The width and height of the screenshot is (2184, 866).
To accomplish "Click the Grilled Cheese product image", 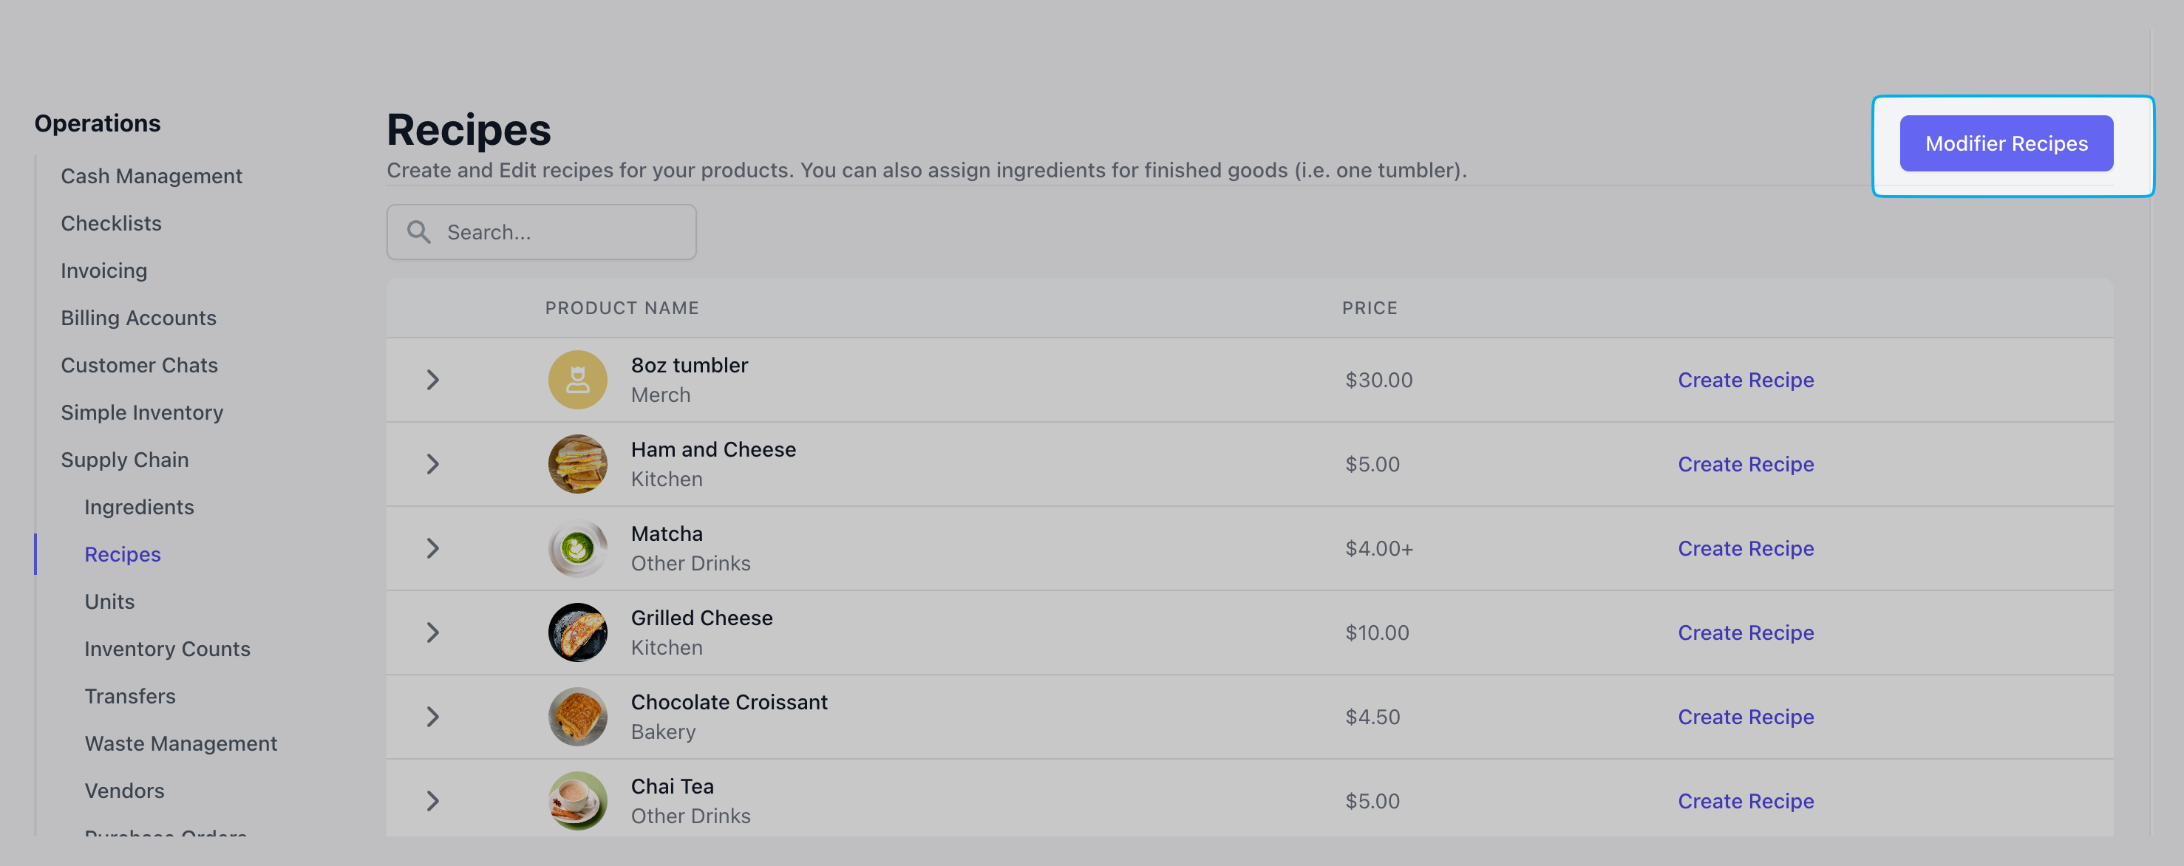I will 577,632.
